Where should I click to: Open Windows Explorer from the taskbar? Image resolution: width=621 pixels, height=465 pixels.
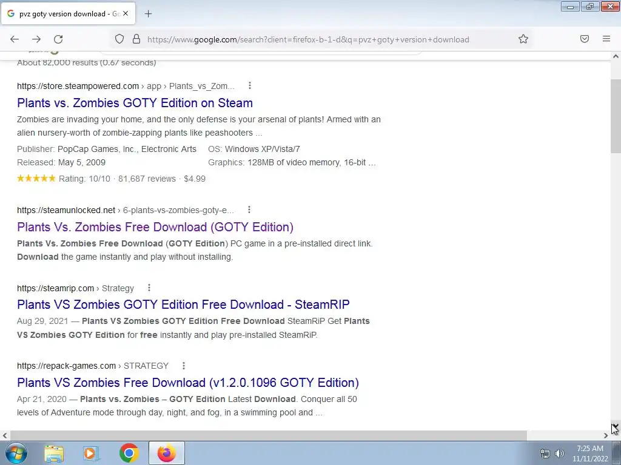coord(54,453)
